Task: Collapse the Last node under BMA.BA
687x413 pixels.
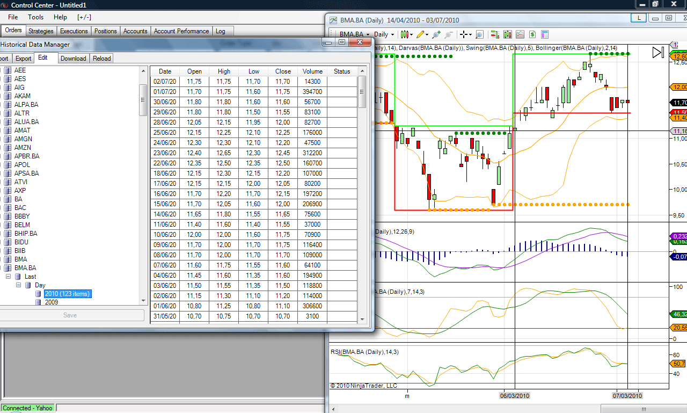Action: [x=8, y=277]
